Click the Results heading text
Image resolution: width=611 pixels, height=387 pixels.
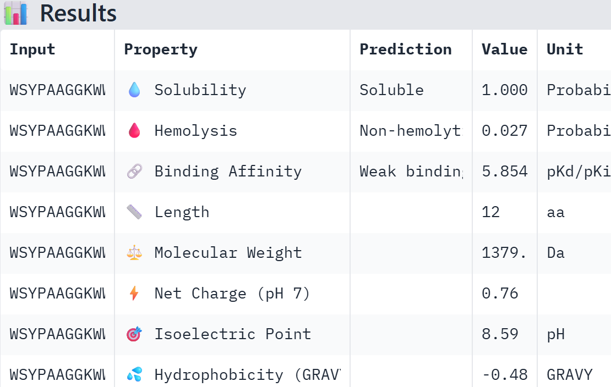point(78,13)
